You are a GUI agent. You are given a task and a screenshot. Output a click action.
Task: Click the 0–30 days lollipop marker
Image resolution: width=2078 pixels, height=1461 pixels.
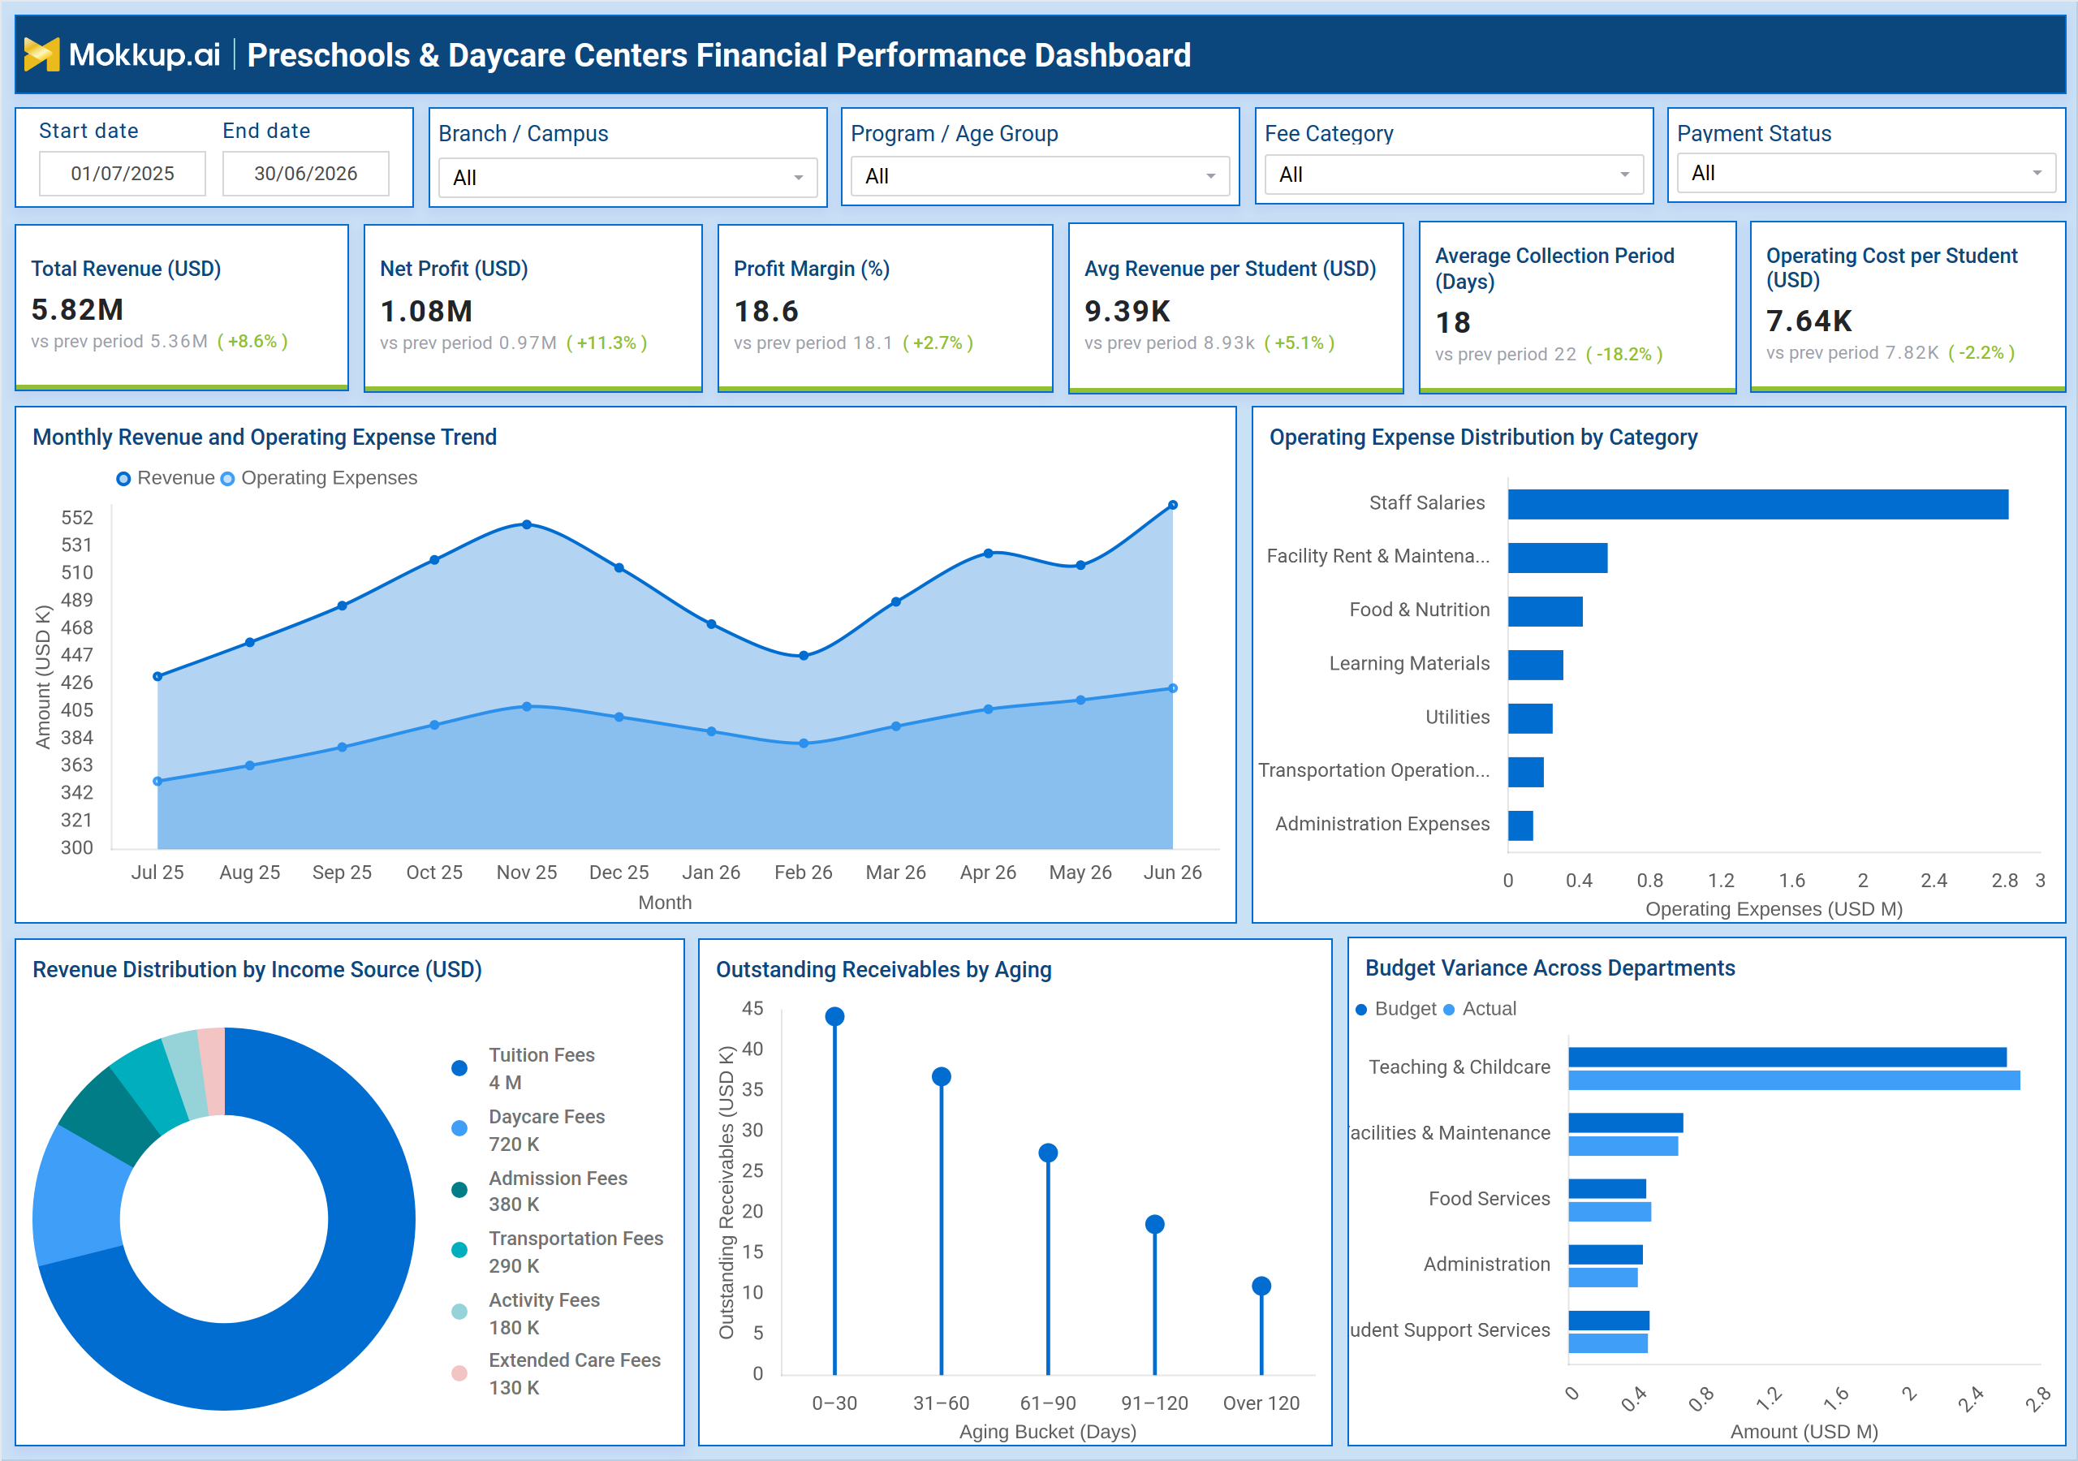coord(834,1016)
